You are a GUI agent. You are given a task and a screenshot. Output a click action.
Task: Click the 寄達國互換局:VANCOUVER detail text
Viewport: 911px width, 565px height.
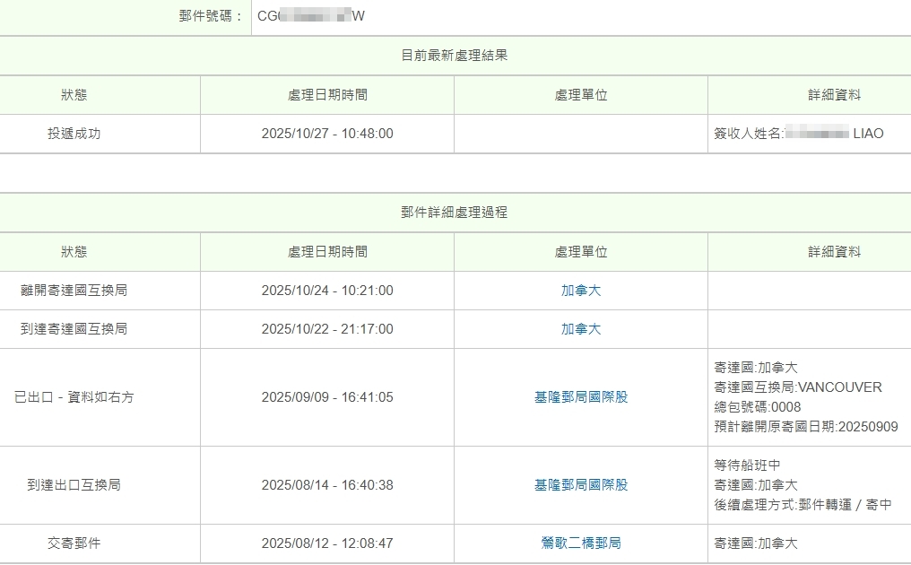click(798, 387)
